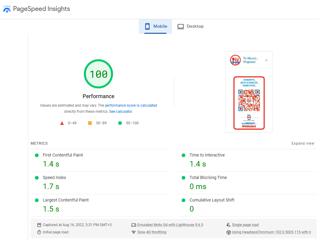This screenshot has height=241, width=319.
Task: Click the Initial page load text
Action: pos(56,232)
